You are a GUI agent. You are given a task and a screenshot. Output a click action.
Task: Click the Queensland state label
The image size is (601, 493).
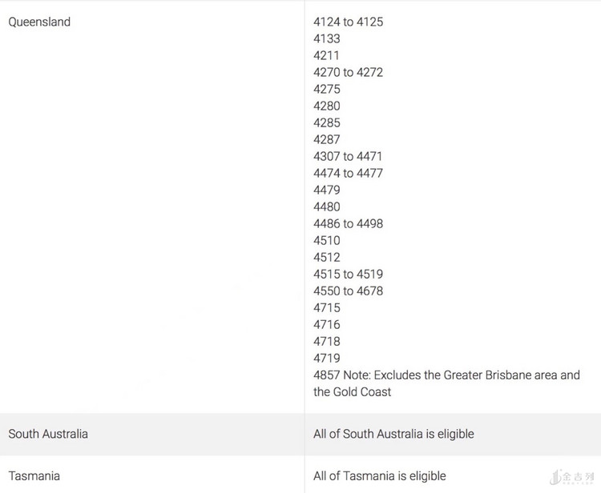39,22
